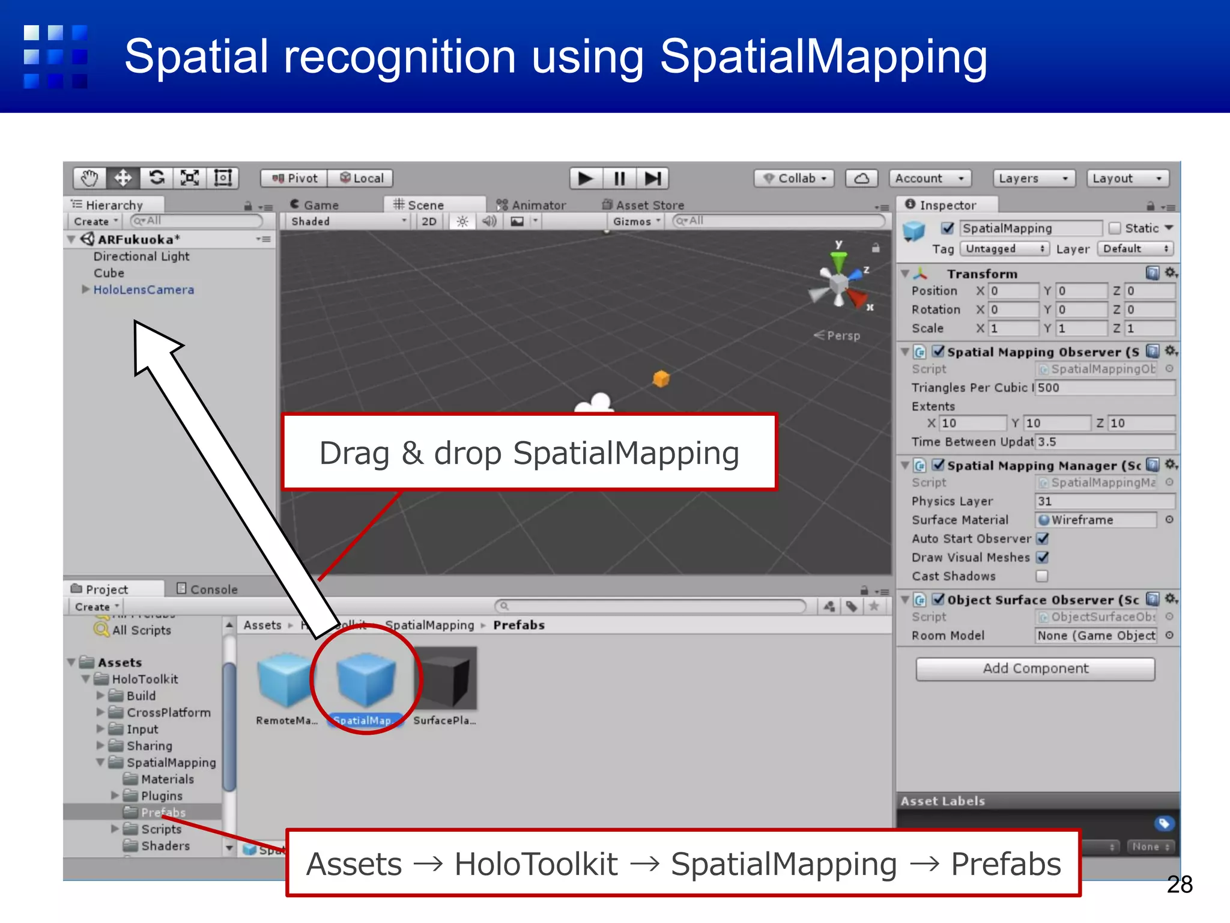This screenshot has width=1230, height=923.
Task: Toggle scene lighting sun icon
Action: 462,222
